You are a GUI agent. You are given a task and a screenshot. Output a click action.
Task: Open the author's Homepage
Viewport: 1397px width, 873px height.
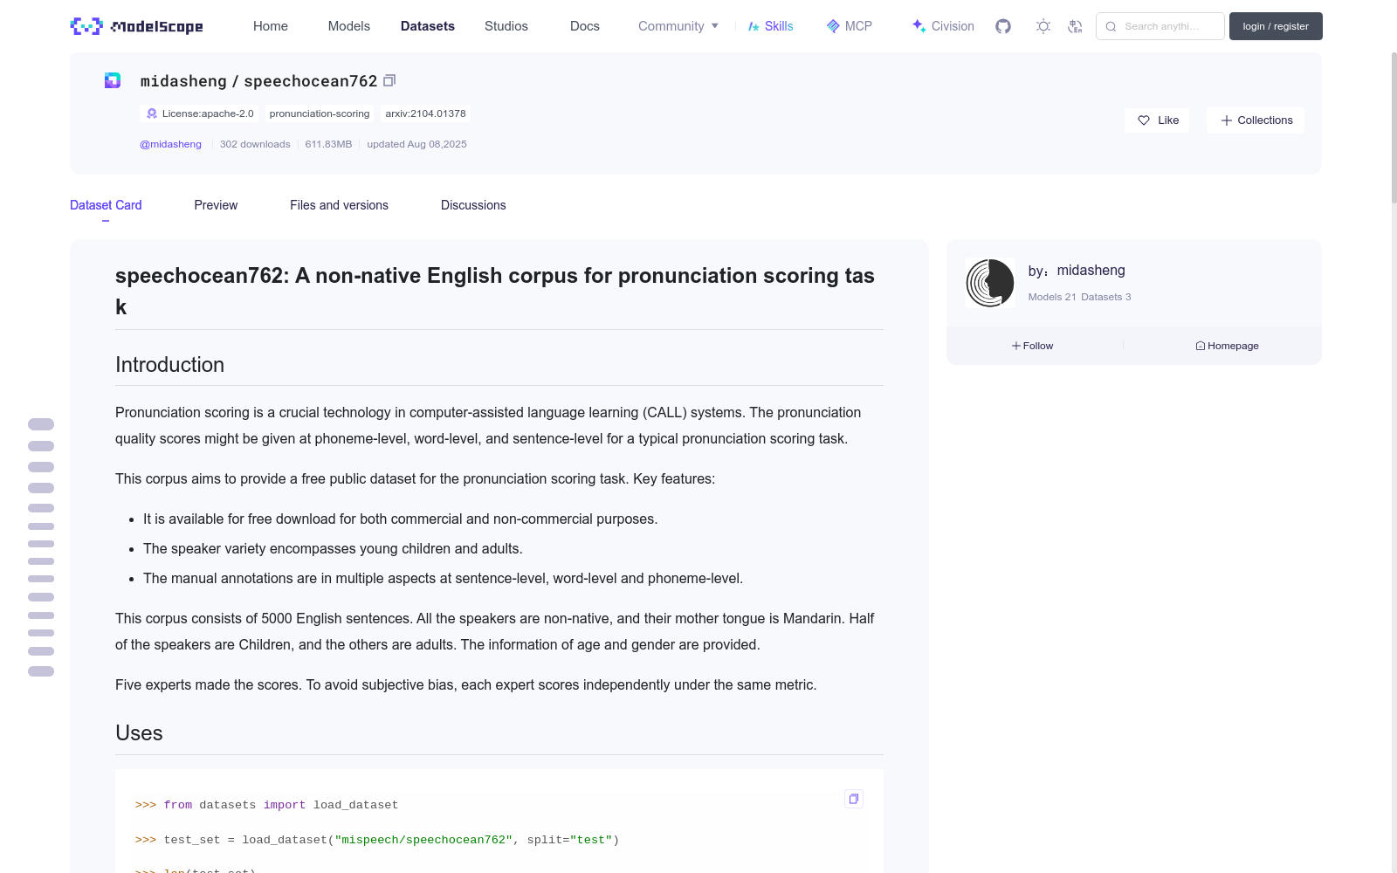1227,346
